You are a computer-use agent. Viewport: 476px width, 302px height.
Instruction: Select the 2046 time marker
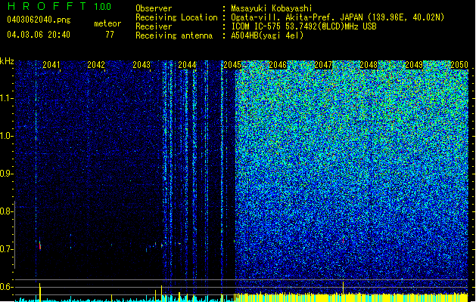coord(278,65)
